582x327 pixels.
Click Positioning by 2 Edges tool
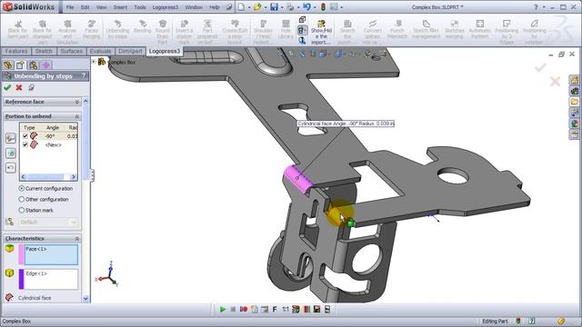pyautogui.click(x=507, y=31)
